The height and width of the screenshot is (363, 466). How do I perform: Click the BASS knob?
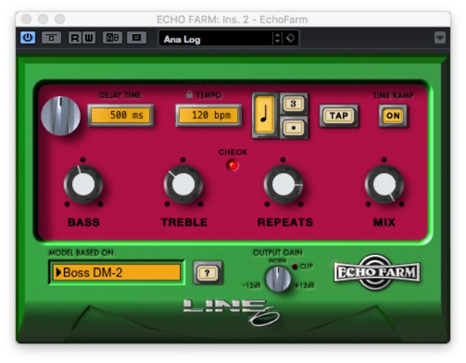(83, 184)
